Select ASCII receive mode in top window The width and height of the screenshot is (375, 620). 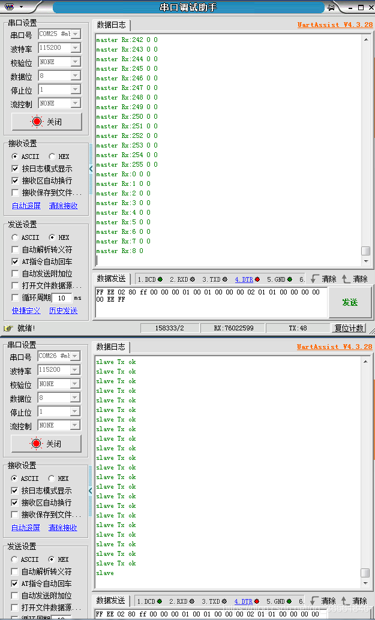coord(14,156)
